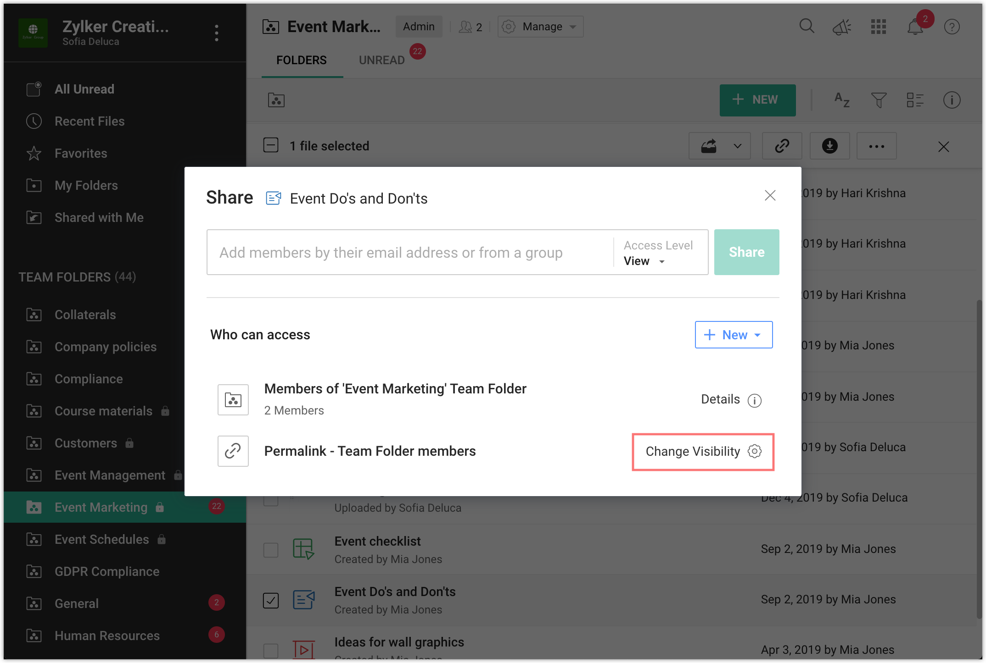Viewport: 986px width, 663px height.
Task: Click the Details info icon
Action: tap(755, 400)
